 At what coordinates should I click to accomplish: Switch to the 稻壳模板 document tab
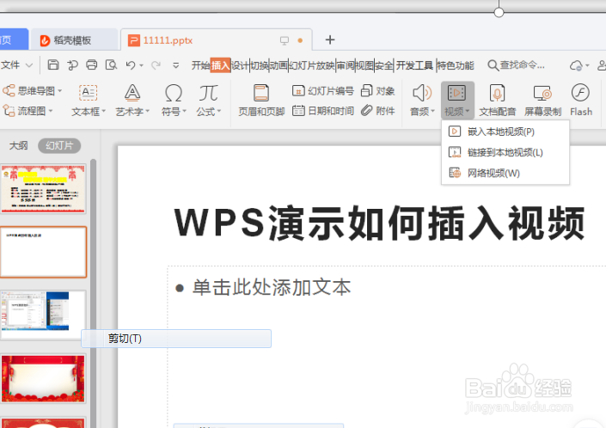74,40
